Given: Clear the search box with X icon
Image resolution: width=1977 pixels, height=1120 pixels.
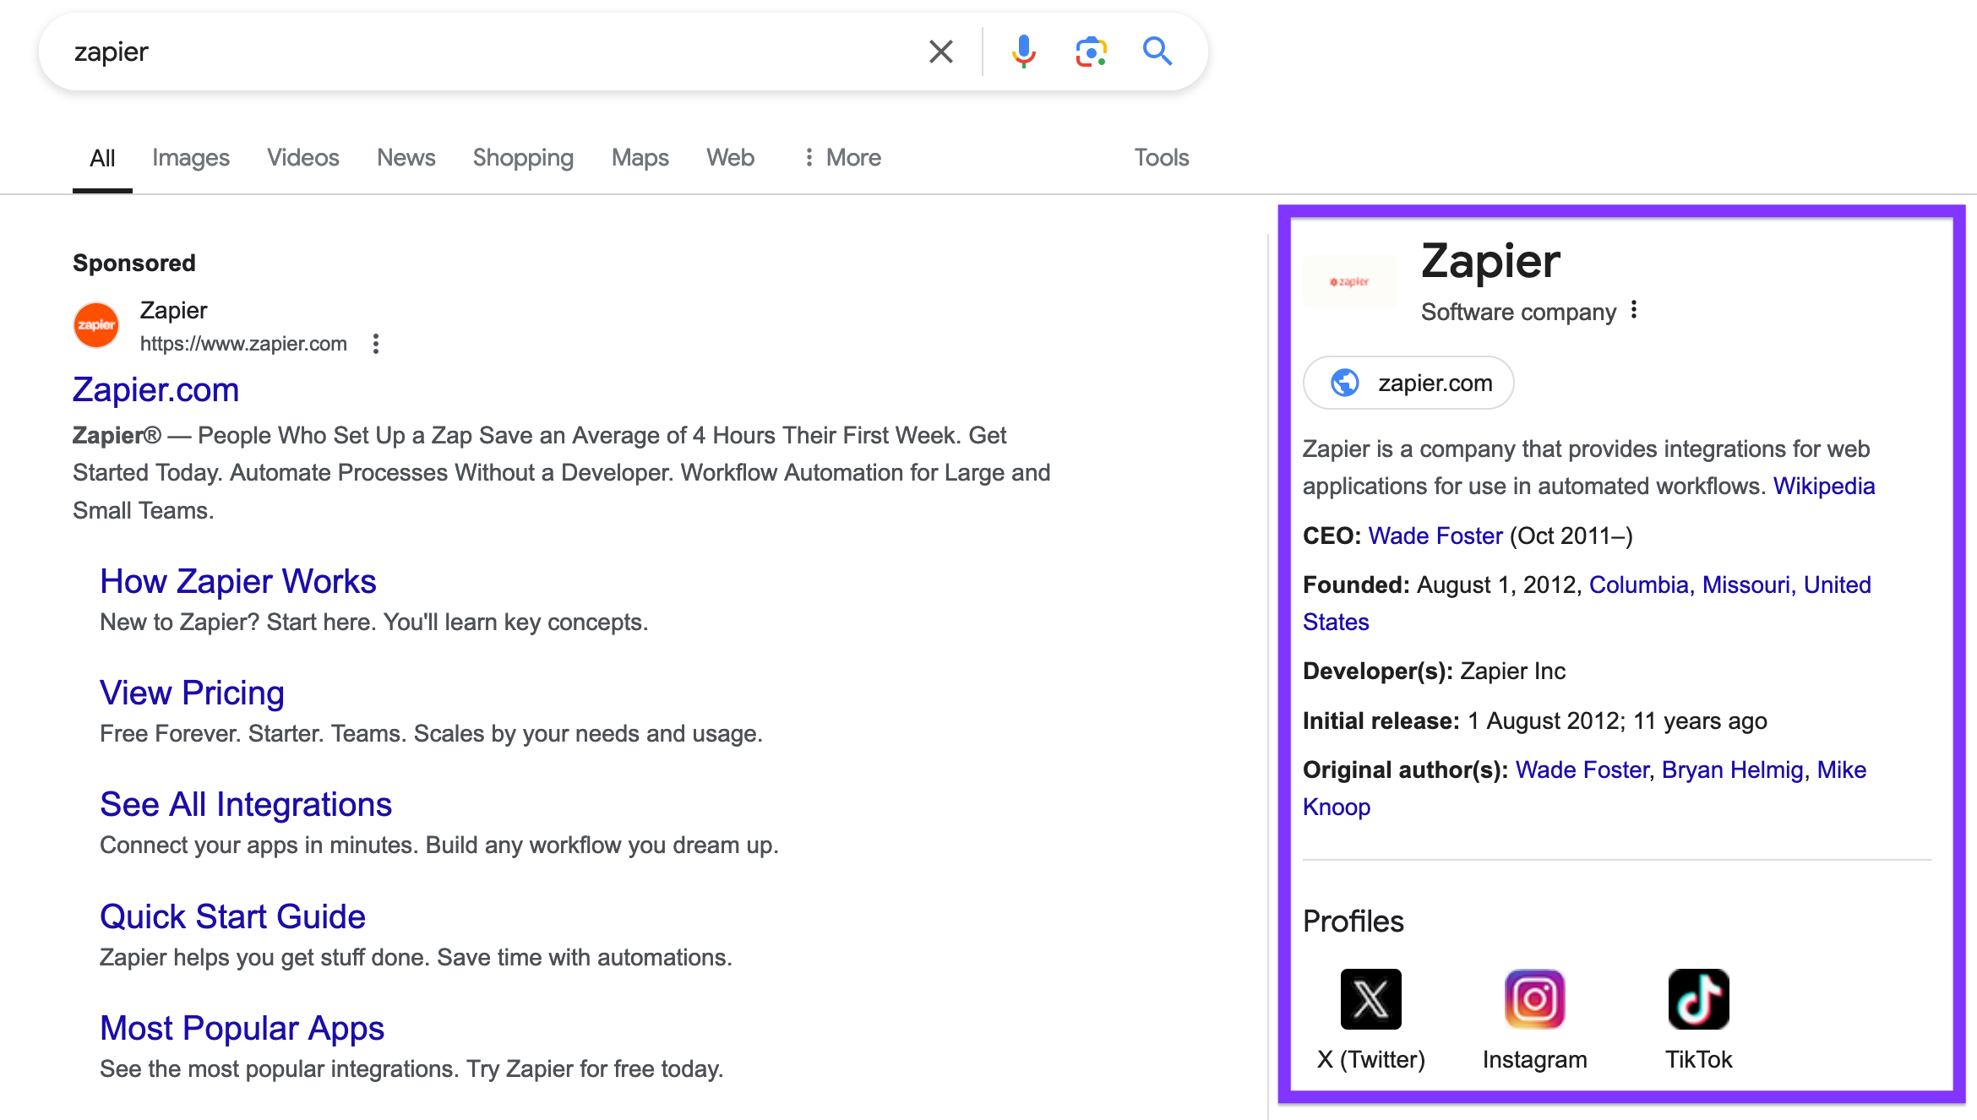Looking at the screenshot, I should (x=940, y=52).
